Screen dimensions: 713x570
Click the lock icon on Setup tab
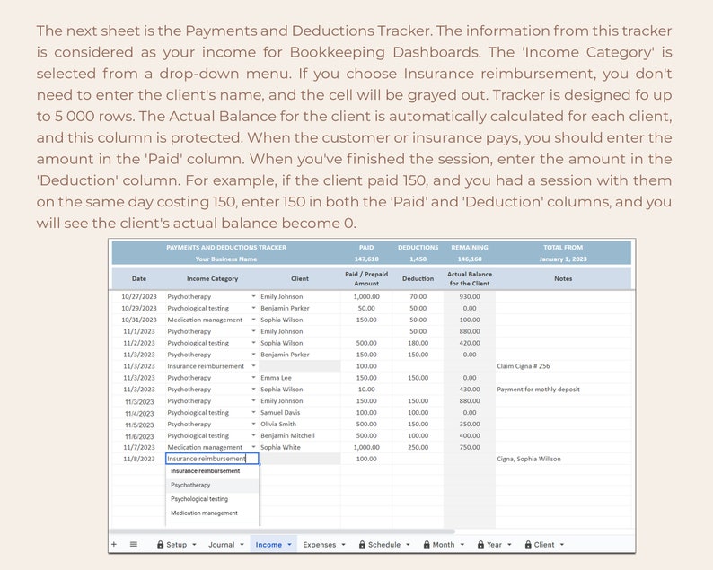160,545
